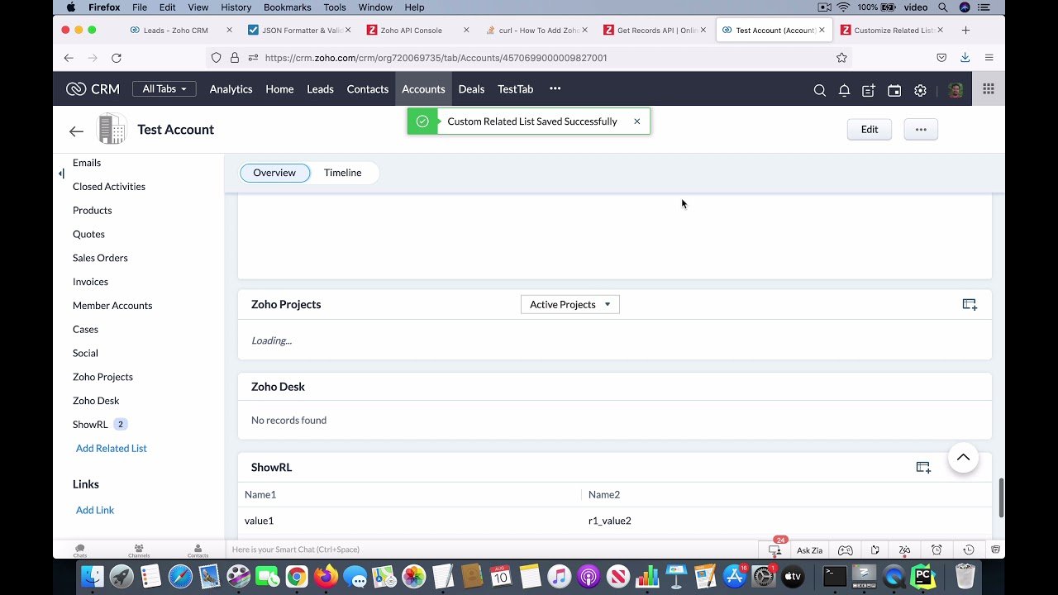Open the History menu in the menu bar
Image resolution: width=1058 pixels, height=595 pixels.
[x=236, y=7]
